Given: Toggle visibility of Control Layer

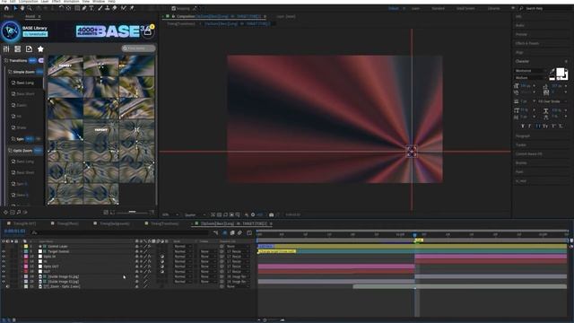Looking at the screenshot, I should pos(4,247).
